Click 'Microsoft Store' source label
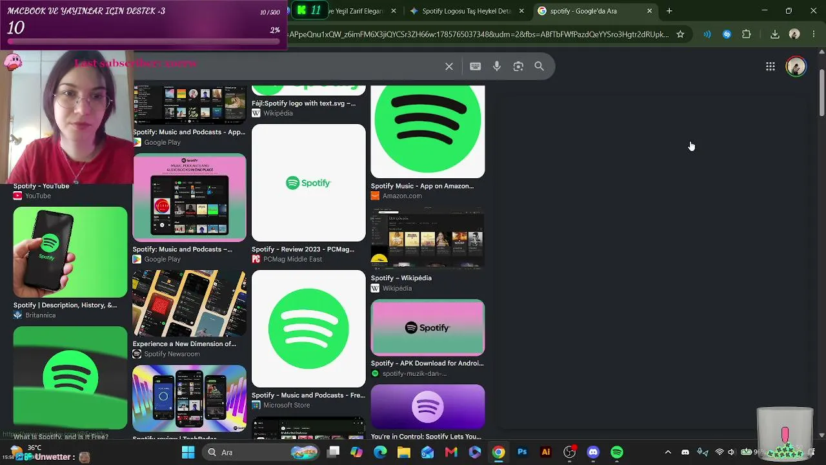Screen dimensions: 826x465 [x=287, y=405]
